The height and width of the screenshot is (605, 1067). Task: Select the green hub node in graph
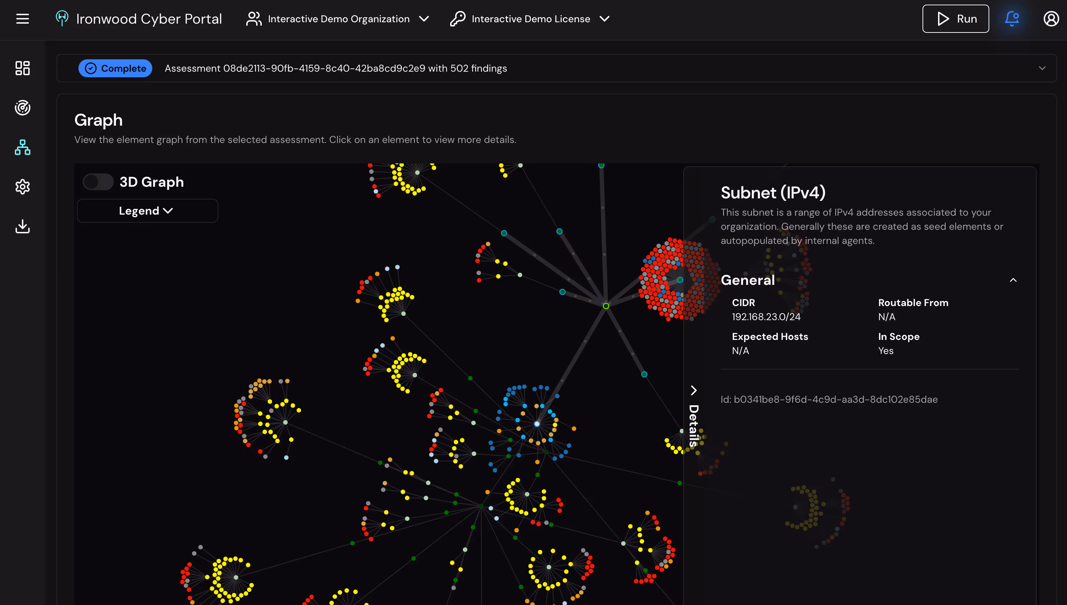pos(606,306)
